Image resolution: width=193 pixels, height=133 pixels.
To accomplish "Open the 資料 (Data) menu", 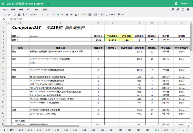I will 45,9.
